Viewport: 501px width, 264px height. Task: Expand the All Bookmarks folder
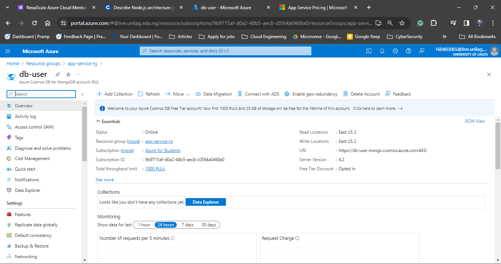478,37
